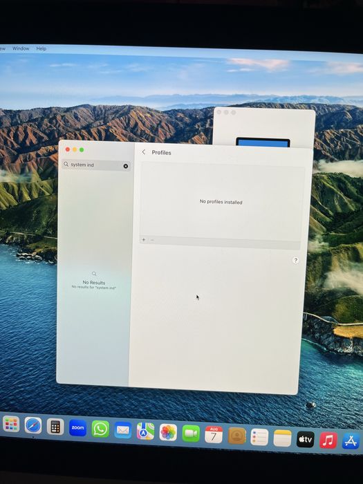Launch Contacts from the Dock
Viewport: 363px width, 484px height.
(236, 436)
